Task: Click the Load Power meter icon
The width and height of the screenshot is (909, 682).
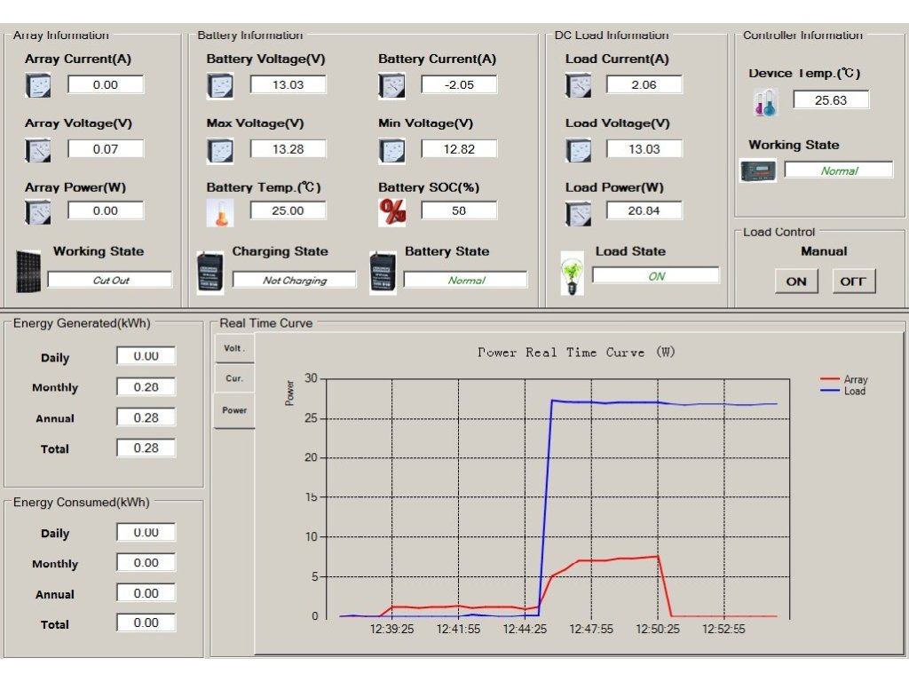Action: pyautogui.click(x=578, y=213)
